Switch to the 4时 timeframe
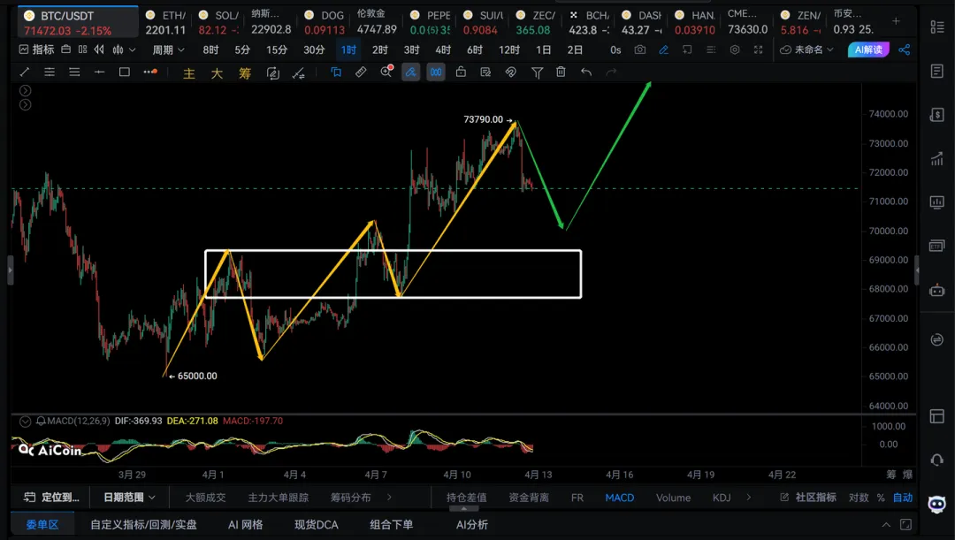 click(443, 49)
